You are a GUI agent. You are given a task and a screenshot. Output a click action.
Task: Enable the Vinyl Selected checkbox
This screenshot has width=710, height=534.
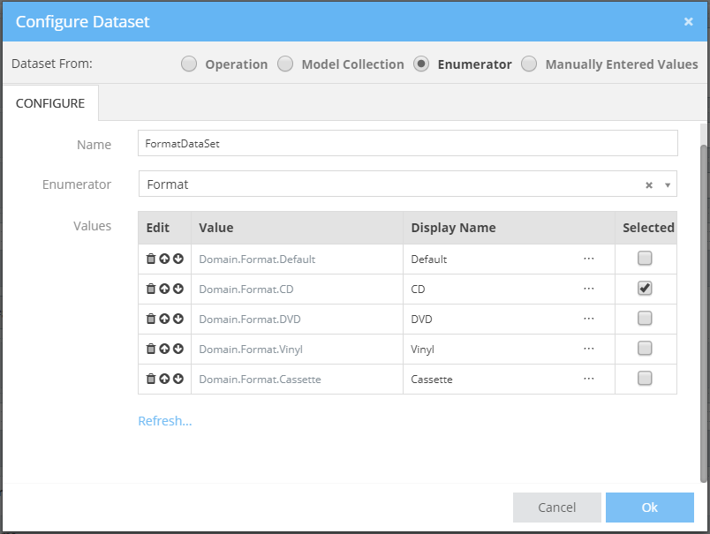pyautogui.click(x=644, y=348)
